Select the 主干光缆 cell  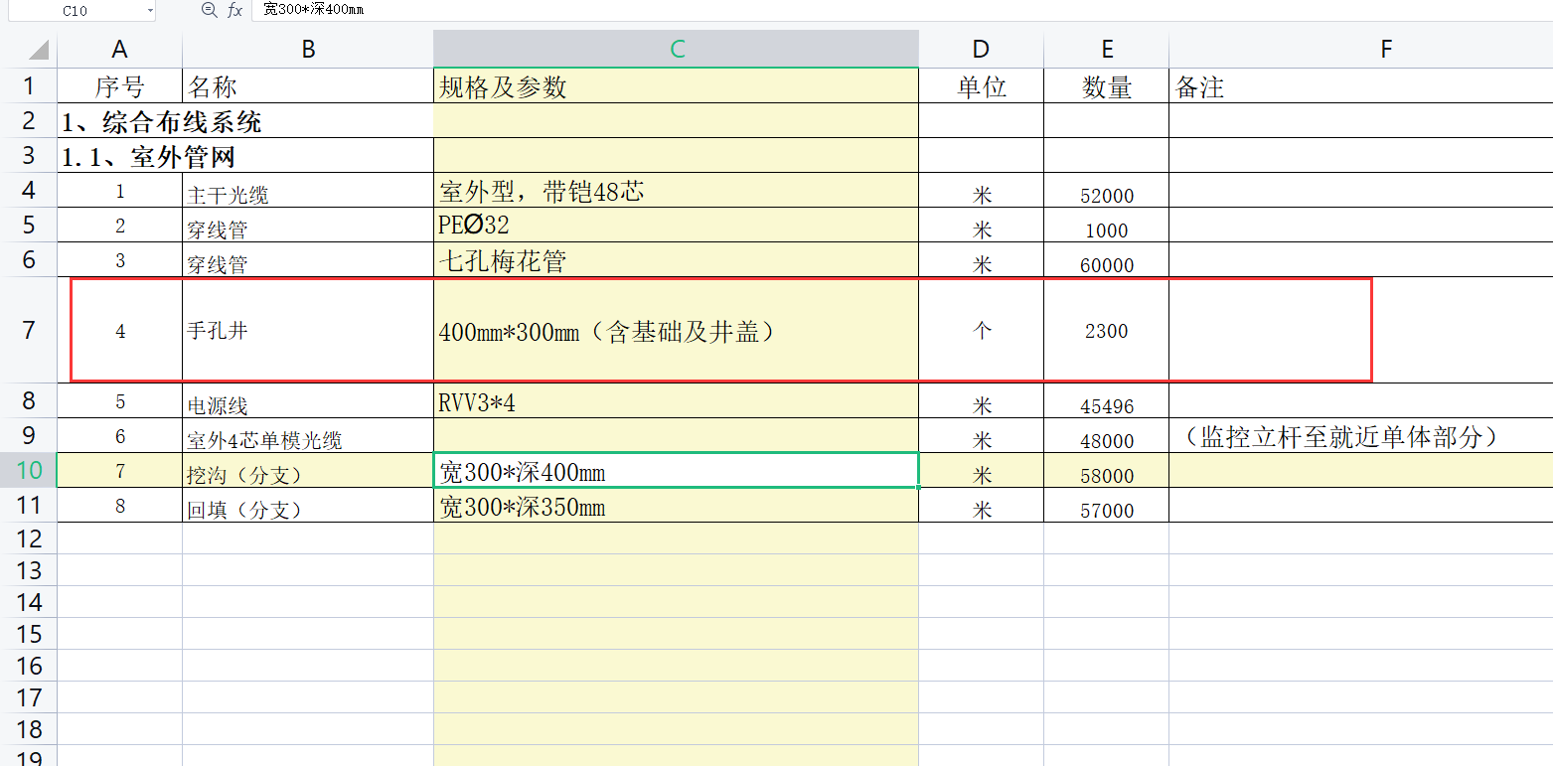(308, 191)
